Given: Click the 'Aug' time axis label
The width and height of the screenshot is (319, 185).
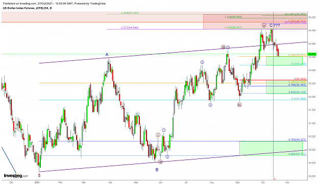Looking at the screenshot, I should [x=212, y=182].
